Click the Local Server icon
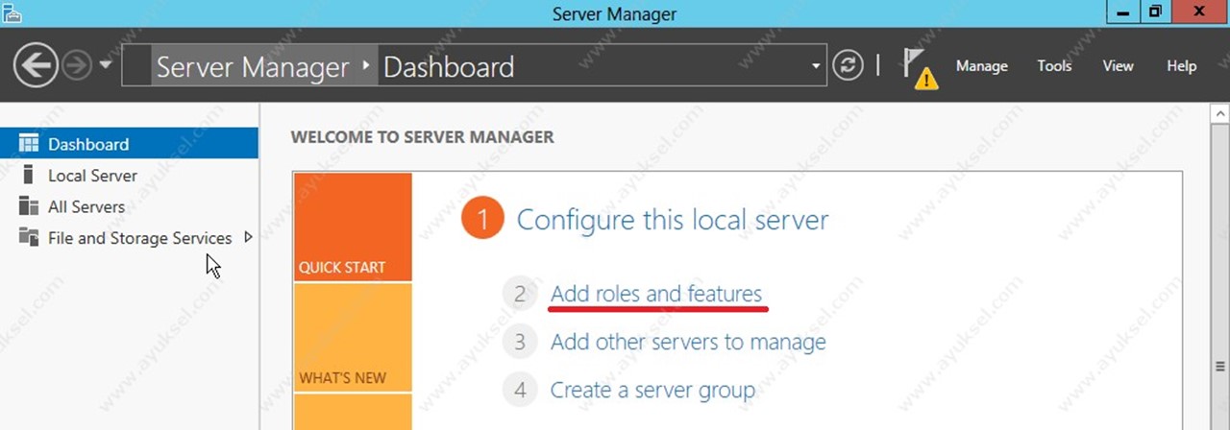 [28, 175]
